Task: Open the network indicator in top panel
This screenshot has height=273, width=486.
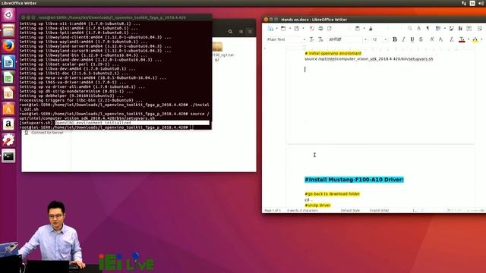Action: (x=464, y=3)
